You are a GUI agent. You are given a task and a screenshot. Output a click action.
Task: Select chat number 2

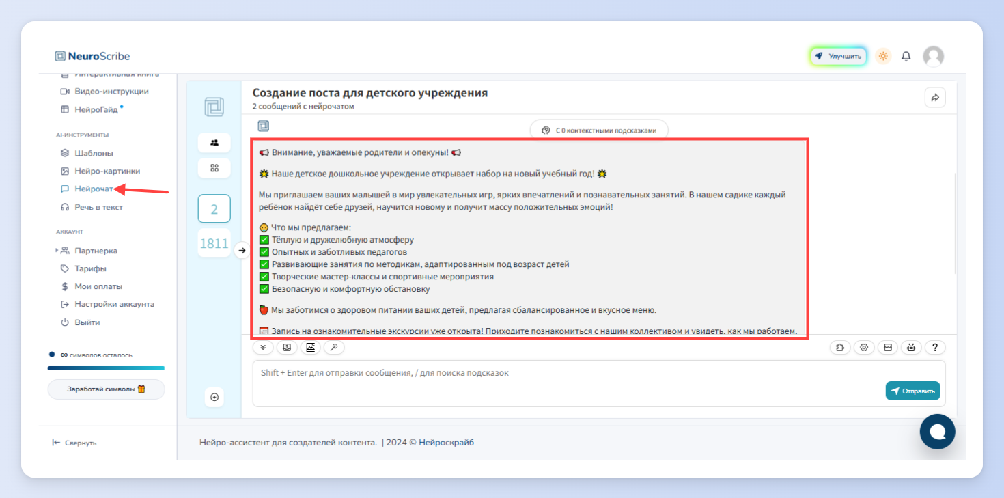214,209
